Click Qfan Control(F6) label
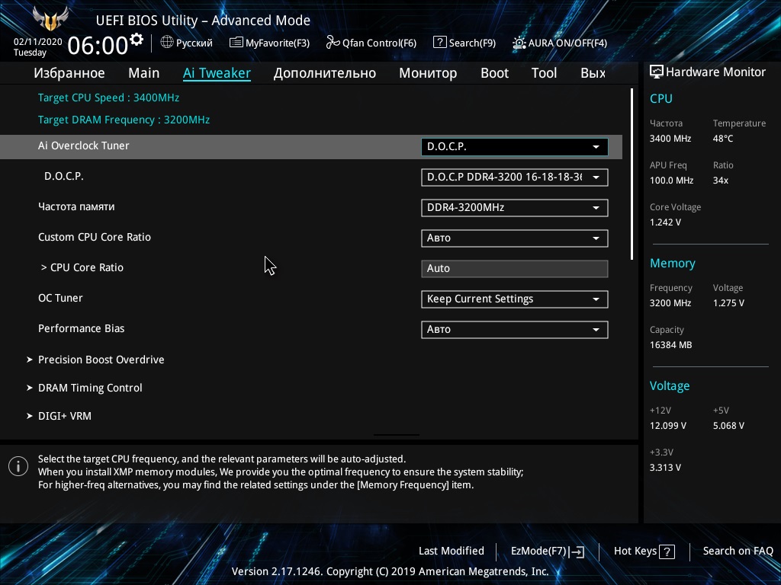 (x=379, y=43)
